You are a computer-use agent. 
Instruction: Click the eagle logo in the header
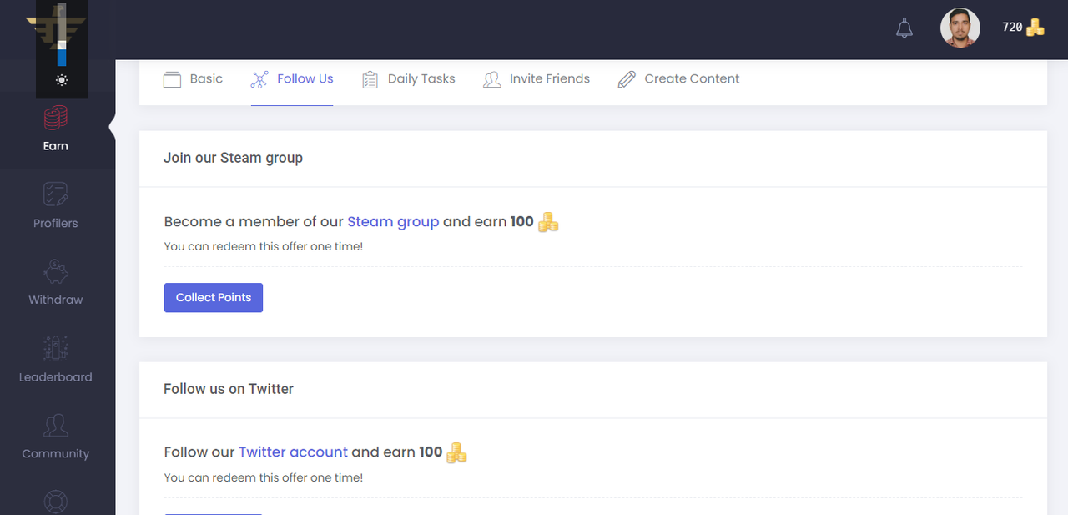pos(56,29)
